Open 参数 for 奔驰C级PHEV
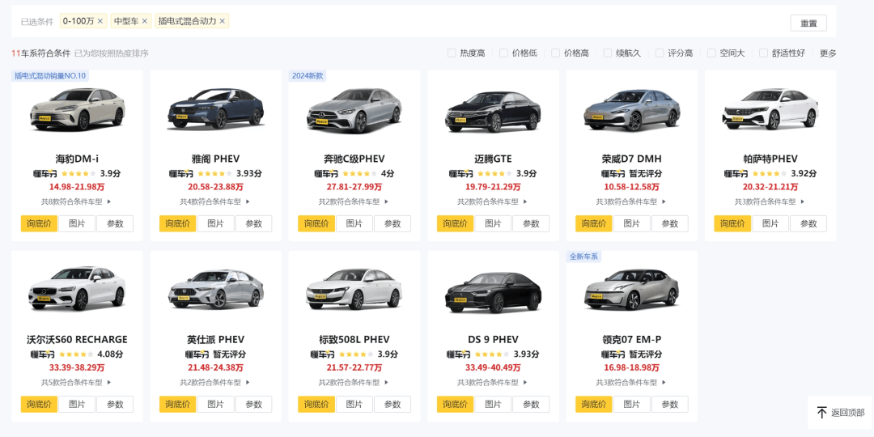The width and height of the screenshot is (874, 437). [x=392, y=223]
